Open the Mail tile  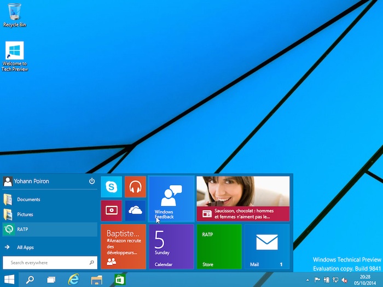pyautogui.click(x=266, y=247)
